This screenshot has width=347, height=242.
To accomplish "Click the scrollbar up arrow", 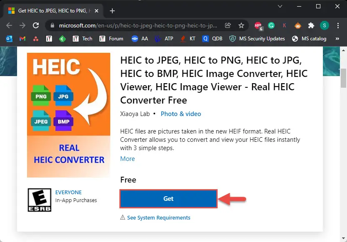I will [343, 50].
